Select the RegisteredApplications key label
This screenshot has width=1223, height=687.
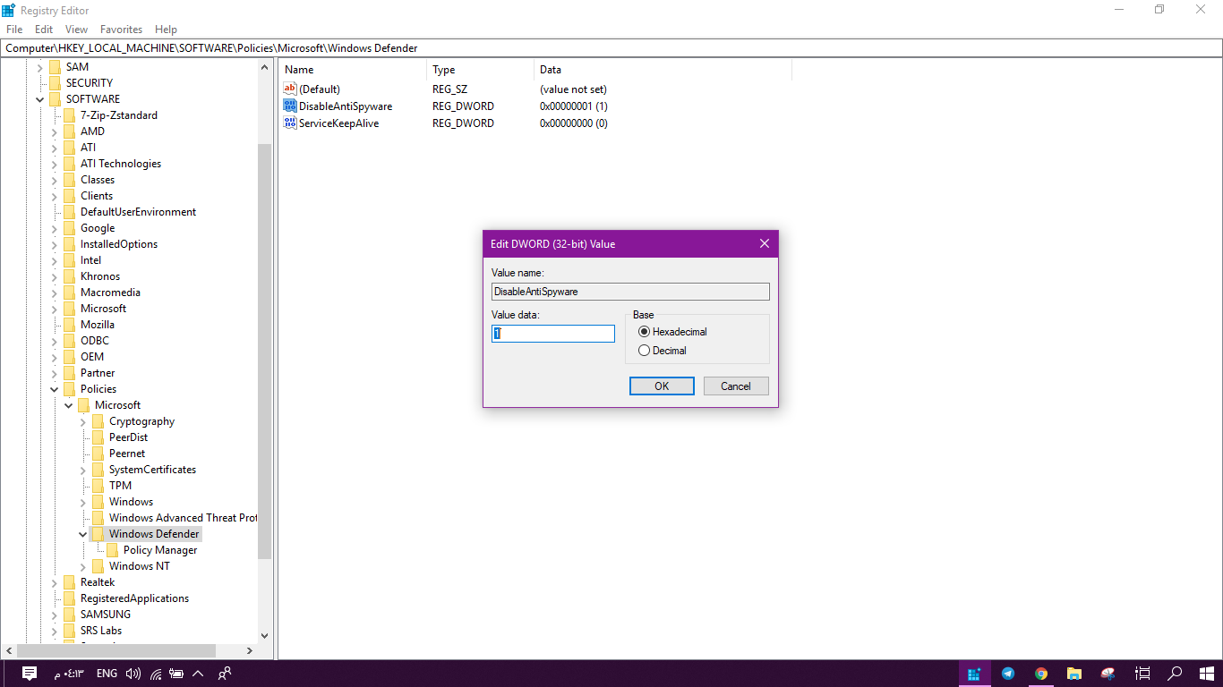134,598
